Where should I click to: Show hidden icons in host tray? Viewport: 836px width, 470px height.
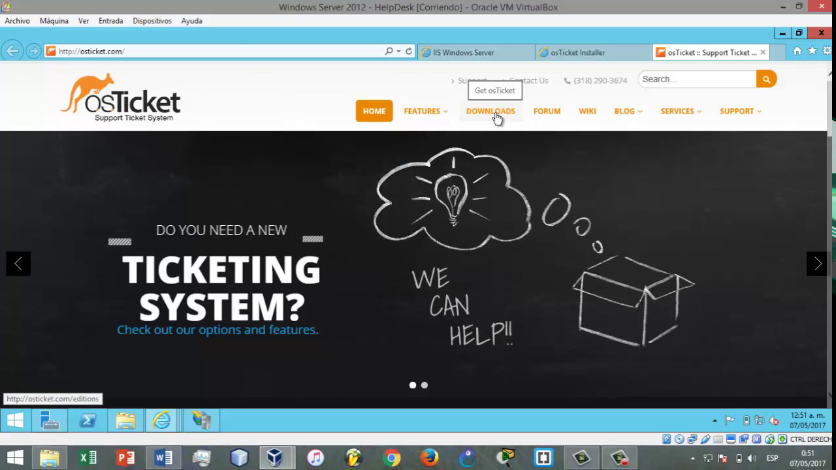[693, 458]
